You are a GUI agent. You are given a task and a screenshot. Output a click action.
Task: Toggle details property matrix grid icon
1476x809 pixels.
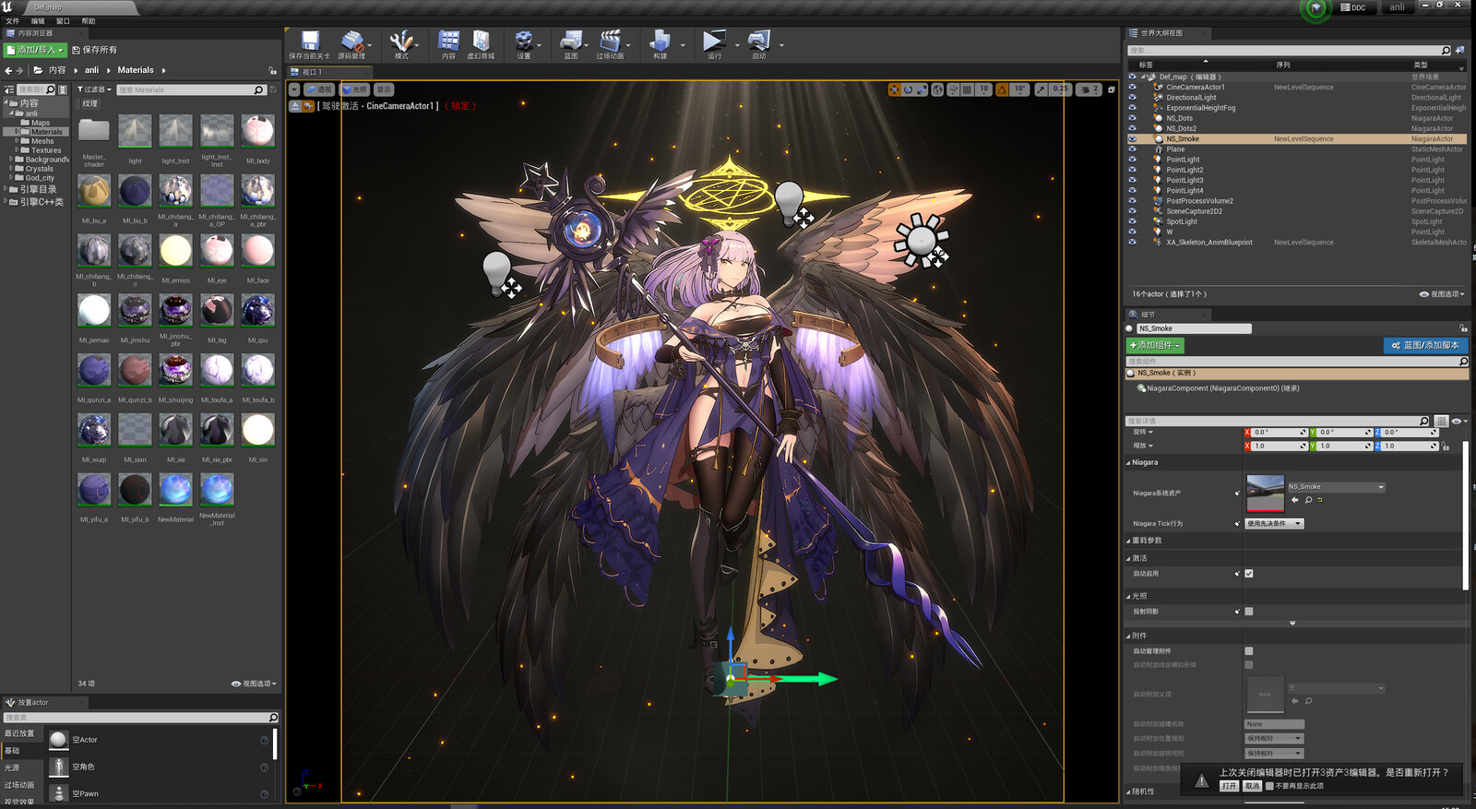pyautogui.click(x=1441, y=421)
